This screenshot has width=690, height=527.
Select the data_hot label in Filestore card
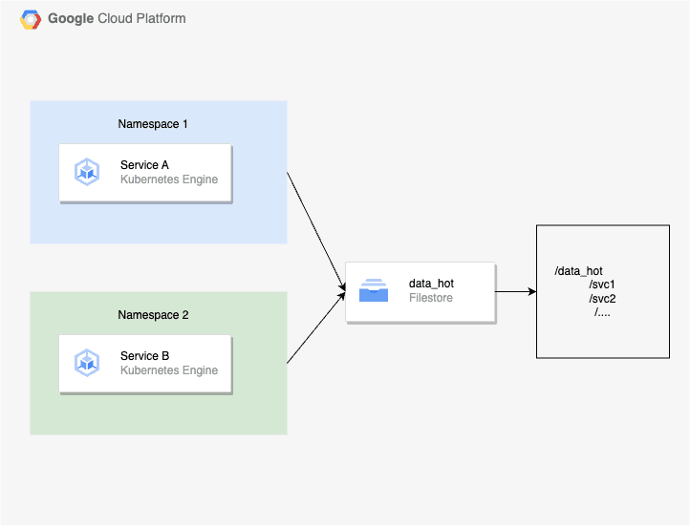431,284
